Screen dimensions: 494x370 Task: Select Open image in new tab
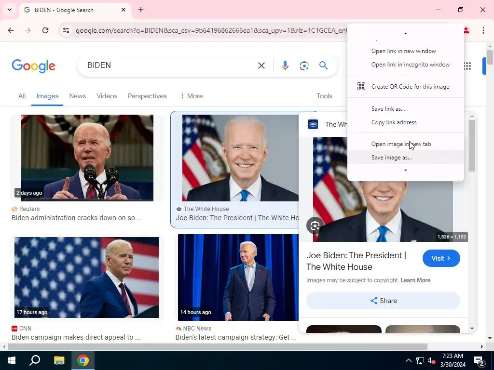[405, 144]
